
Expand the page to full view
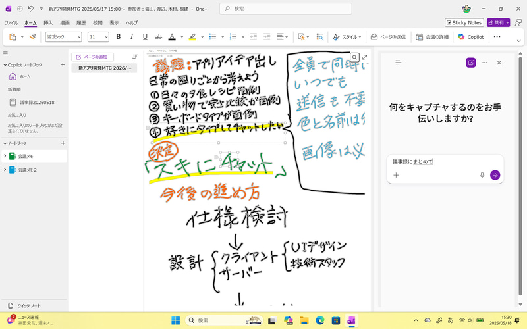(x=365, y=57)
